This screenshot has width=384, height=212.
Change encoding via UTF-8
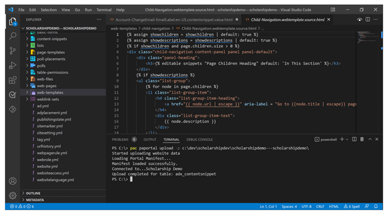(306, 206)
